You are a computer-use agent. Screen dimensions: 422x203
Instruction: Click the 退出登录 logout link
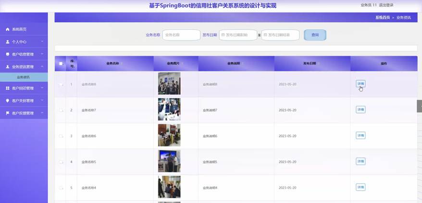point(386,5)
